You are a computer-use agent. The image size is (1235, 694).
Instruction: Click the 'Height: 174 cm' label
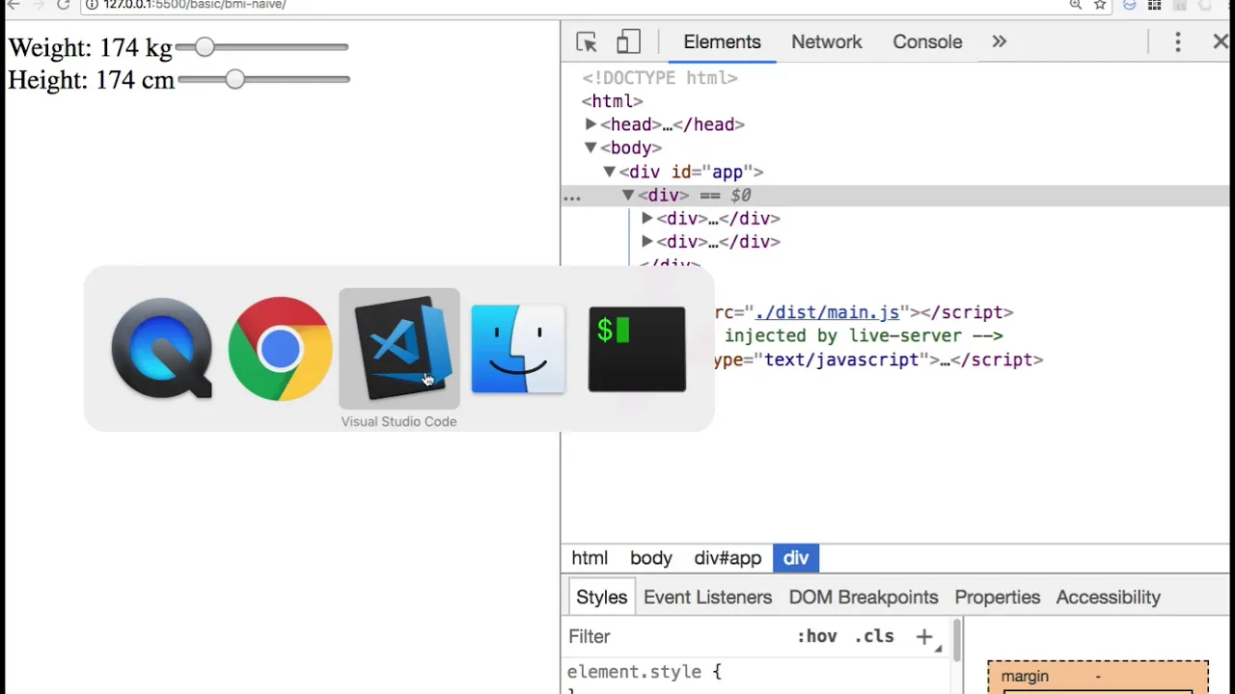click(x=92, y=80)
